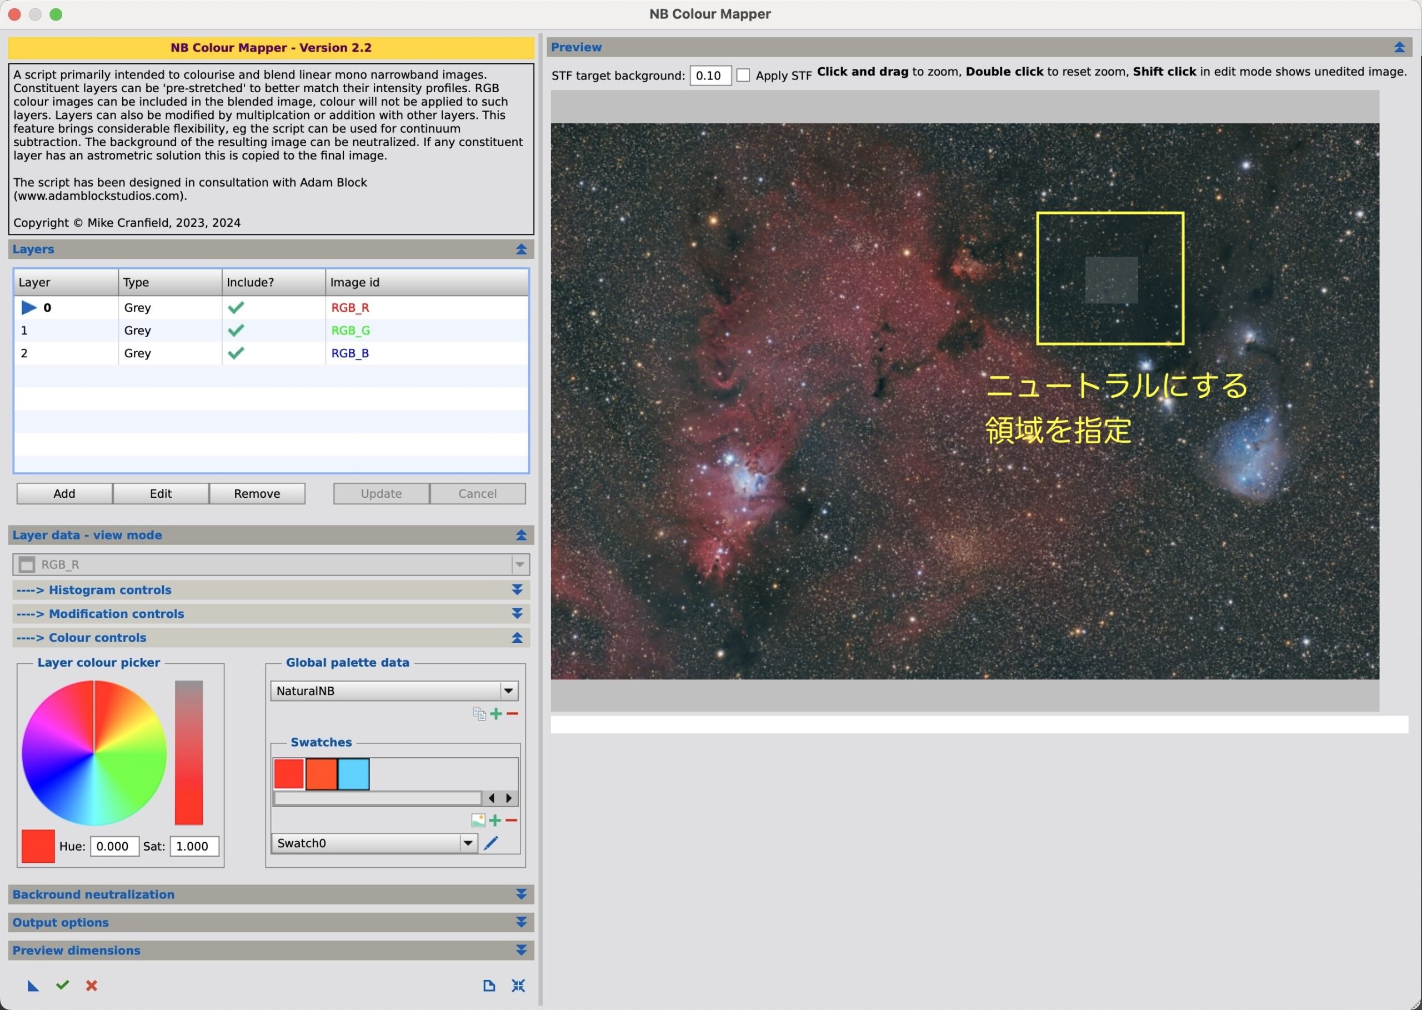The image size is (1422, 1010).
Task: Expand Output options section
Action: [x=521, y=922]
